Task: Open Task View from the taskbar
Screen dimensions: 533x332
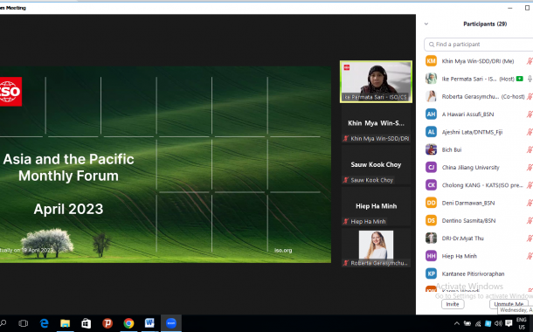Action: (23, 323)
